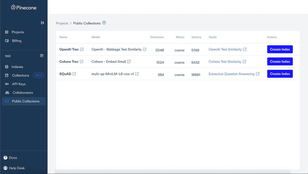Viewport: 308px width, 174px height.
Task: Open Help Desk in the sidebar
Action: pos(17,168)
